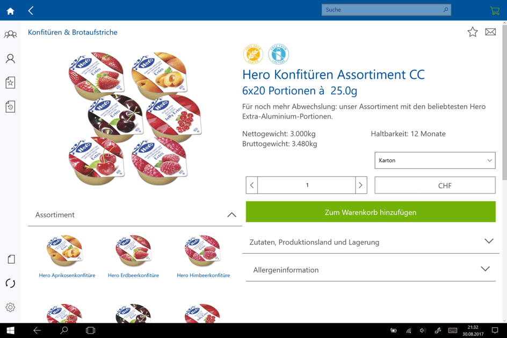
Task: Open the Karton unit dropdown
Action: click(x=435, y=160)
